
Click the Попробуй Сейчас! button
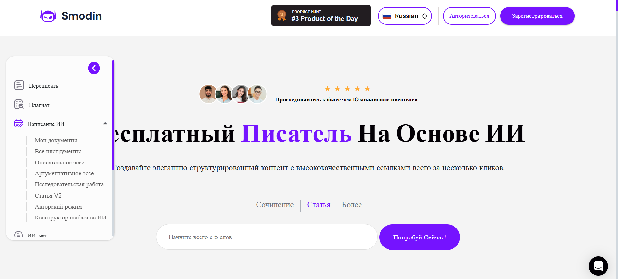tap(419, 237)
